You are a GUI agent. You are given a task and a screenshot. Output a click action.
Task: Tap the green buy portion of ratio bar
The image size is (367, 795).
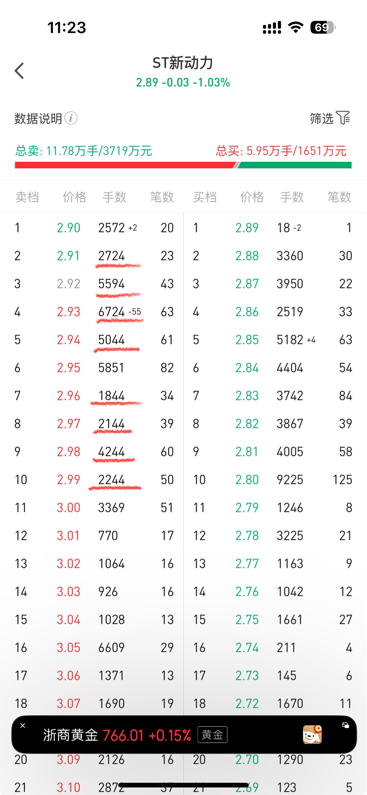click(x=295, y=165)
